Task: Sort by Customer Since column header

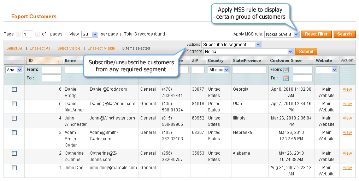Action: coord(286,60)
